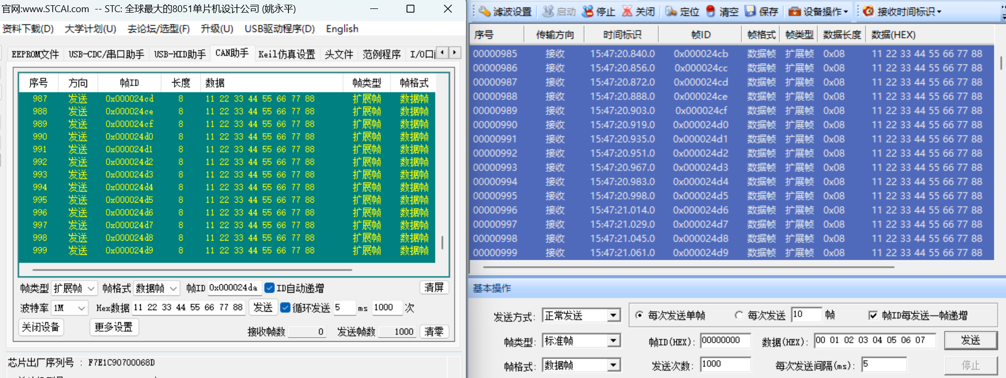Click the 关闭 close device toolbar icon
Screen dimensions: 1006x378
click(x=638, y=12)
